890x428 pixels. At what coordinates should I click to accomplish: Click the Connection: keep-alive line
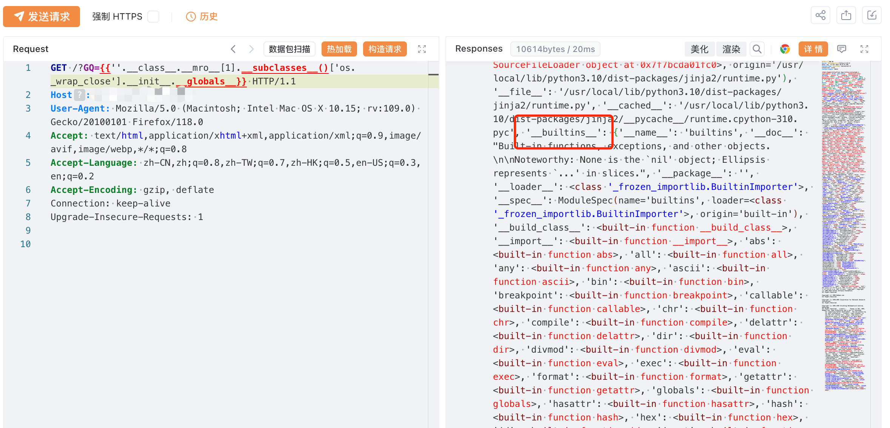(x=111, y=203)
